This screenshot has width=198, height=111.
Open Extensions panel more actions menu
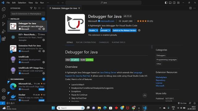point(43,8)
